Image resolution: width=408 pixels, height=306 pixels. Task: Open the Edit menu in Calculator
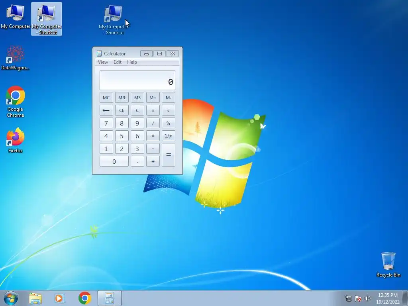118,62
